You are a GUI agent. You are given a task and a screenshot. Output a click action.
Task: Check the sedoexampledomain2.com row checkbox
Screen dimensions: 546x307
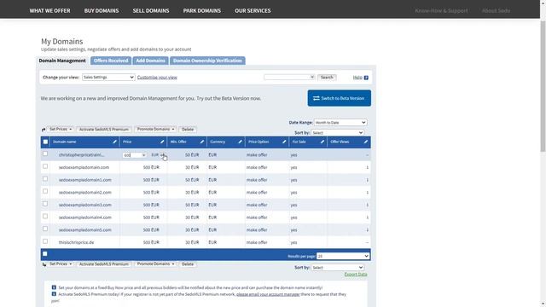[x=45, y=191]
